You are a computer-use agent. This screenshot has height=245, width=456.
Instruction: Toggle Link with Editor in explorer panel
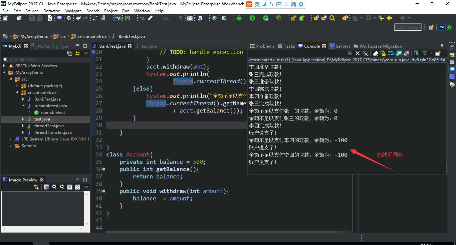pyautogui.click(x=77, y=53)
